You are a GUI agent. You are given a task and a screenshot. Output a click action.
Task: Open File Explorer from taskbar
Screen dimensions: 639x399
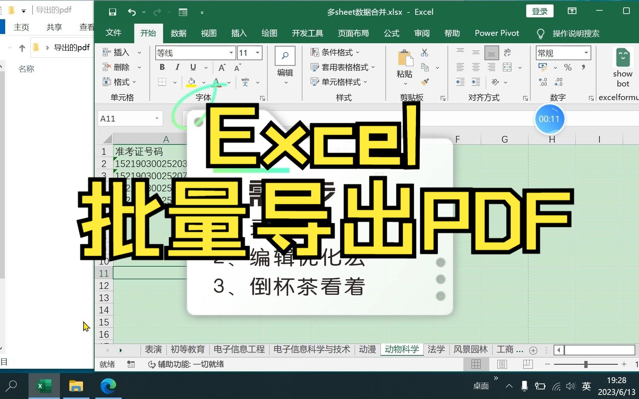pos(76,386)
